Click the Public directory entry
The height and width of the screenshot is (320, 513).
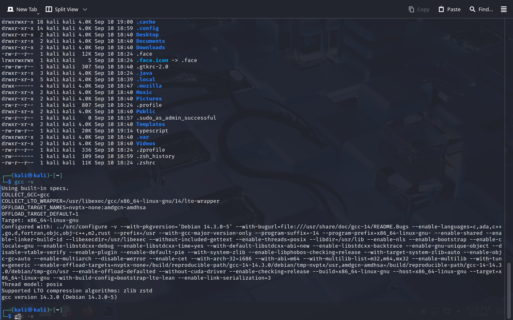pyautogui.click(x=146, y=112)
